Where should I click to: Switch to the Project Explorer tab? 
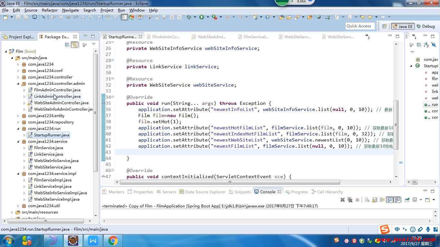click(x=18, y=37)
